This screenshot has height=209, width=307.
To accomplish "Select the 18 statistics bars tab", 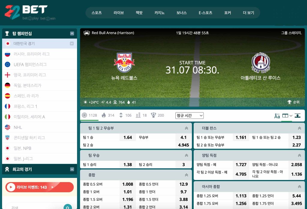I will [142, 115].
